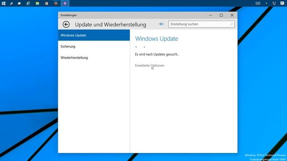Launch Internet Explorer from the taskbar
Image resolution: width=287 pixels, height=161 pixels.
pos(28,3)
